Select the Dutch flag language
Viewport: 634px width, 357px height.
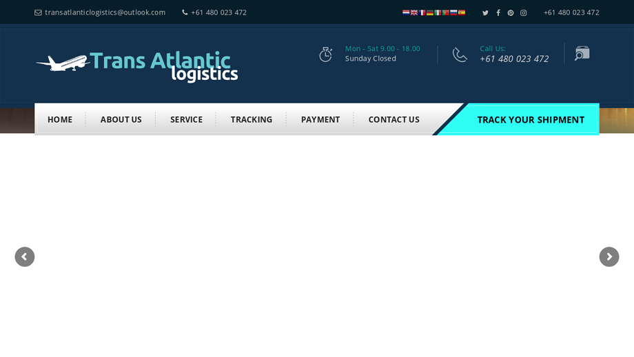[406, 12]
